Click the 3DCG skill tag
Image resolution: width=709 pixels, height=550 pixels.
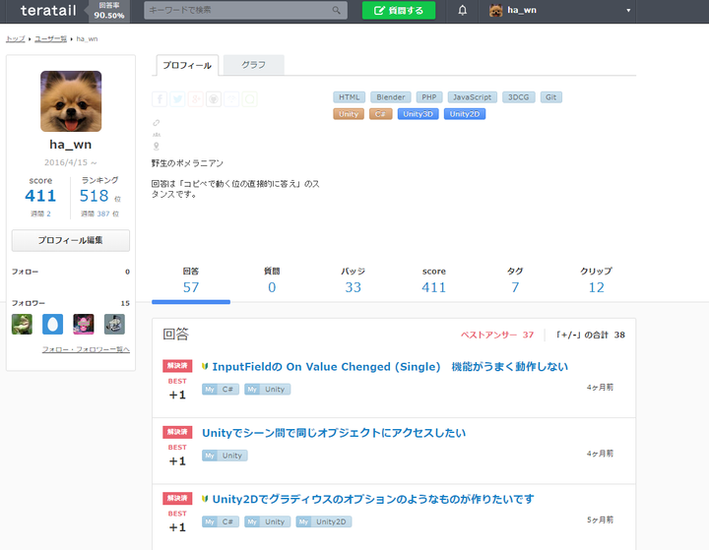point(518,97)
